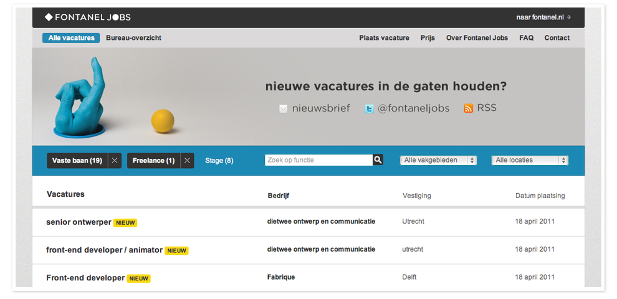Open the Front-end developer vacancy at Fabrique
The image size is (617, 299).
pyautogui.click(x=85, y=278)
